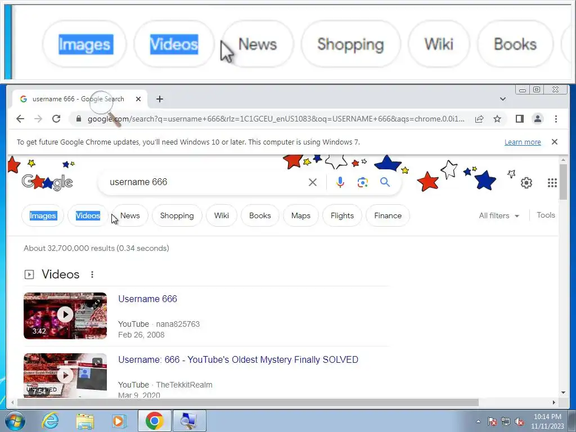Select the News filter chip

coord(130,215)
